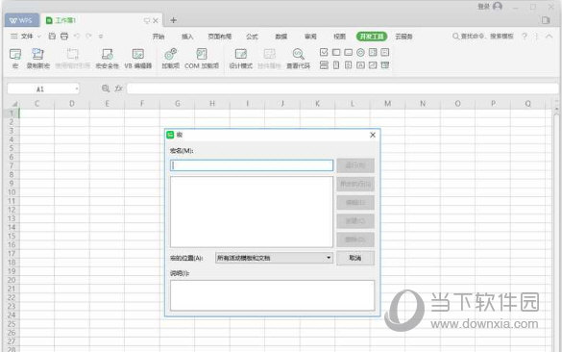562x352 pixels.
Task: Expand the 文件 menu arrow
Action: [x=38, y=37]
